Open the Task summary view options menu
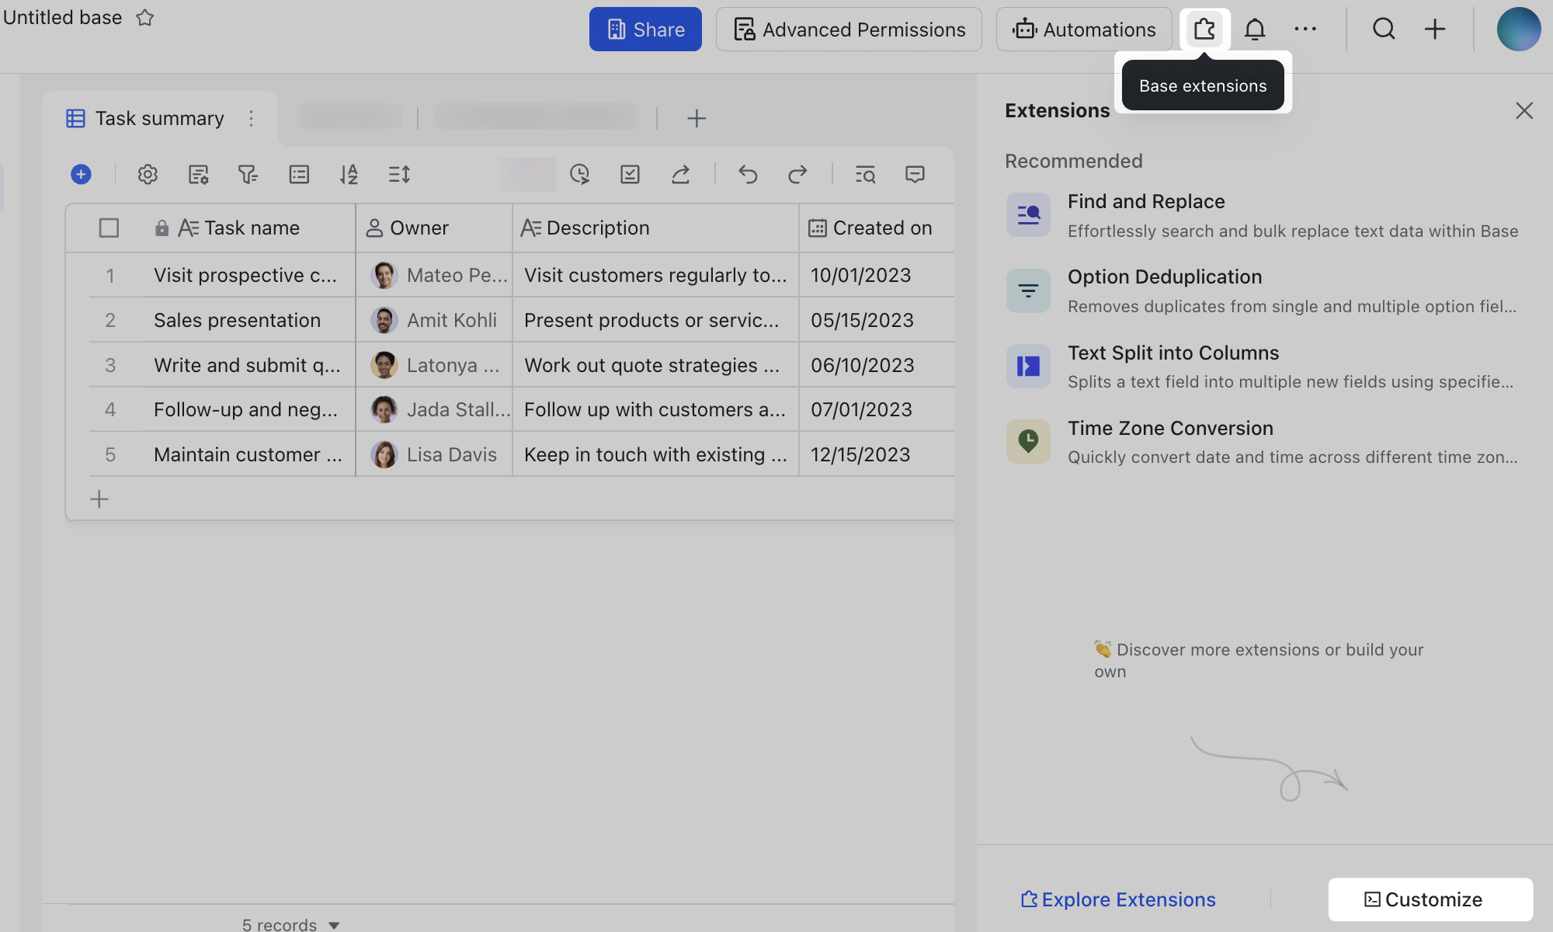 click(252, 118)
